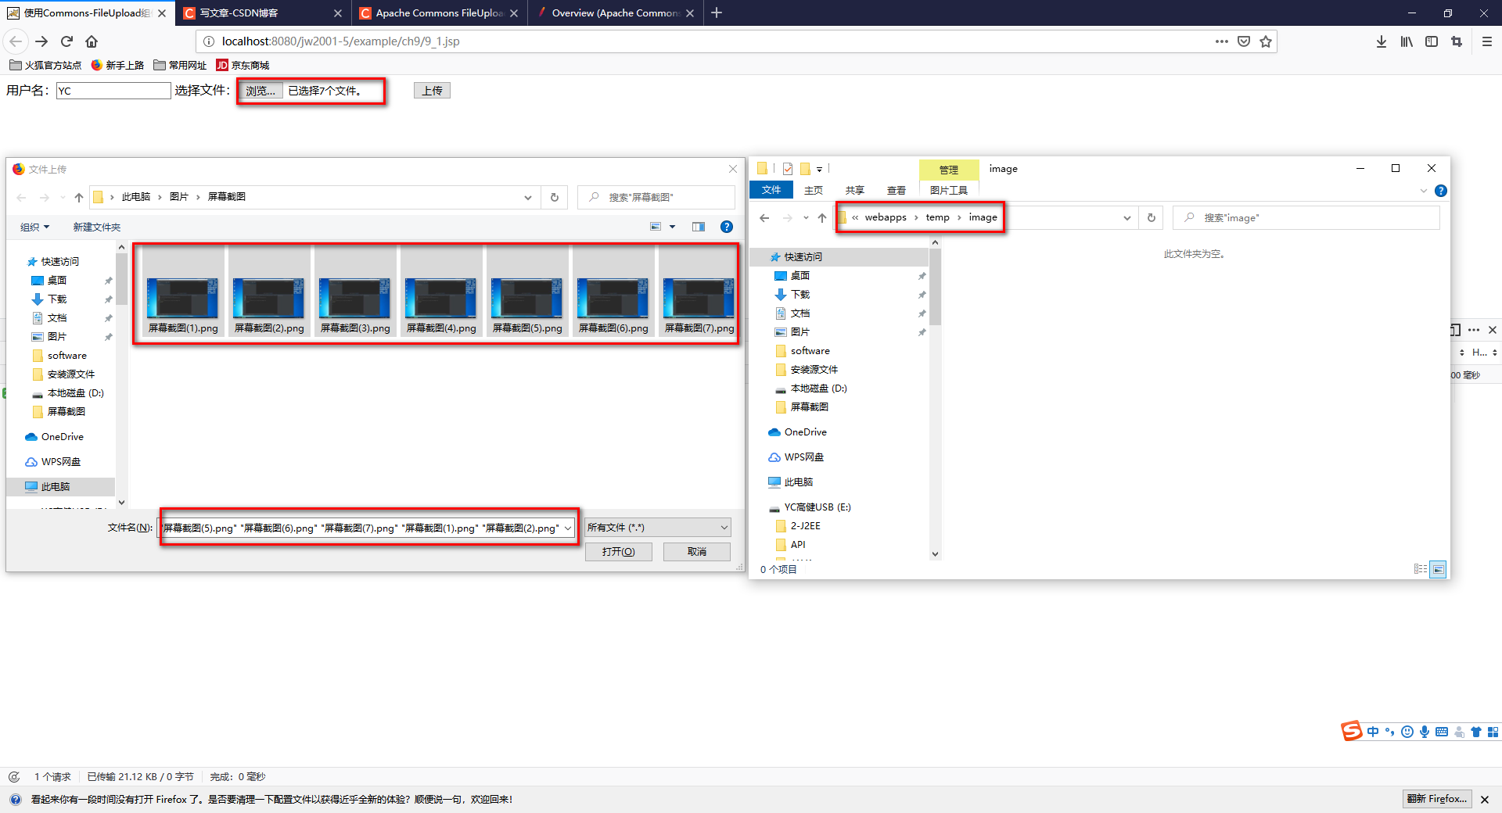Click the 打开(O) button
This screenshot has width=1502, height=813.
618,551
